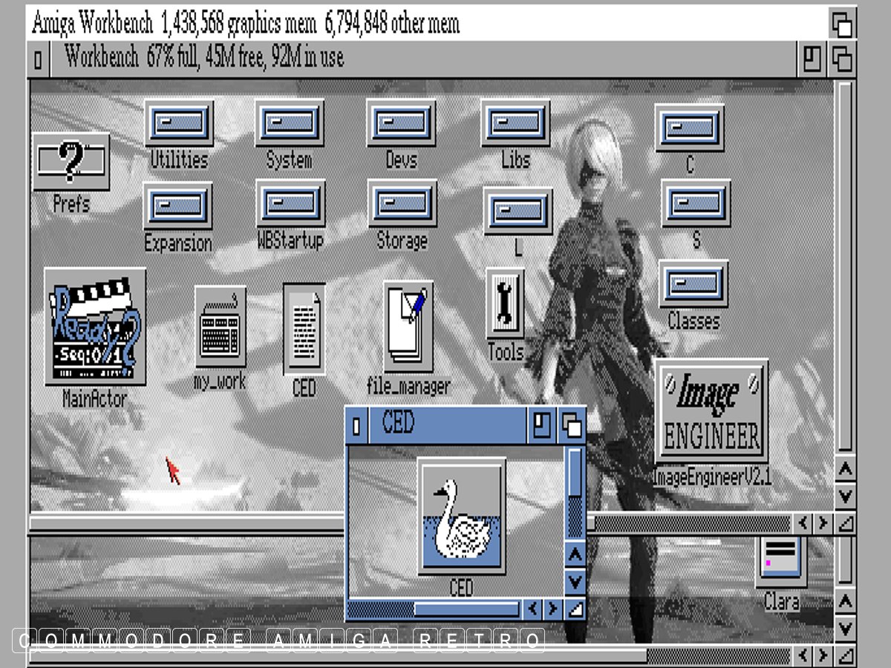This screenshot has width=891, height=668.
Task: Select the CED swan icon in CED window
Action: [x=461, y=517]
